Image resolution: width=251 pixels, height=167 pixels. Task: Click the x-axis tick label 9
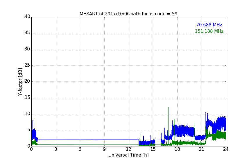[x=104, y=149]
